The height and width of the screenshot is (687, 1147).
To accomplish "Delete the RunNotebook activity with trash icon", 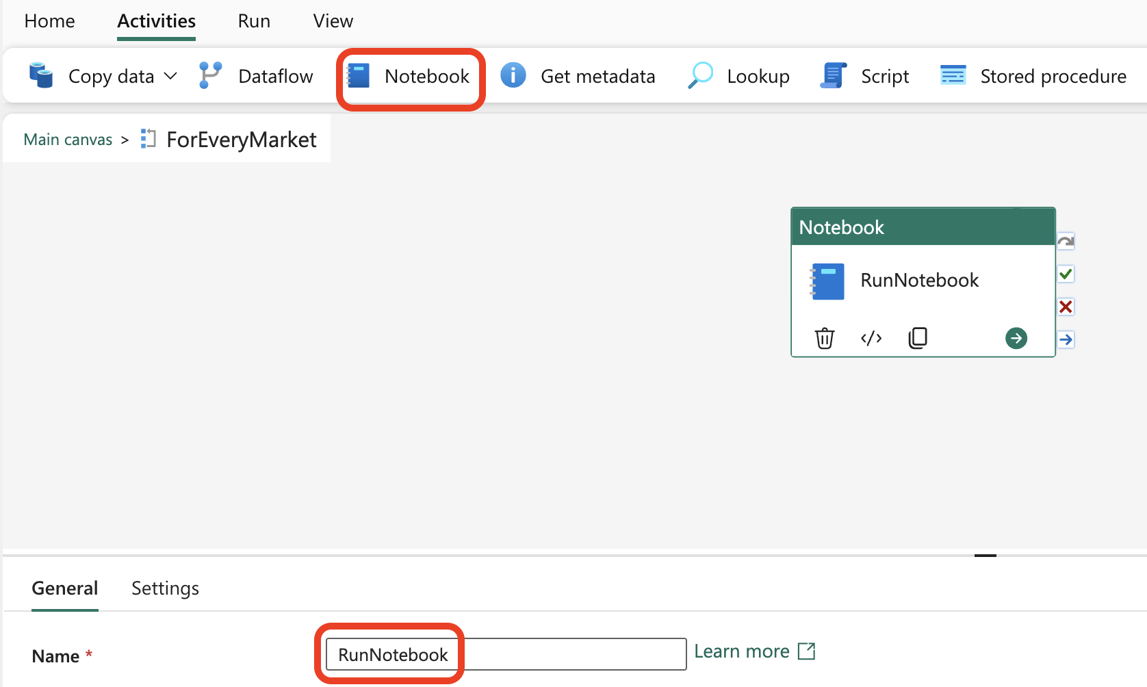I will pos(825,338).
